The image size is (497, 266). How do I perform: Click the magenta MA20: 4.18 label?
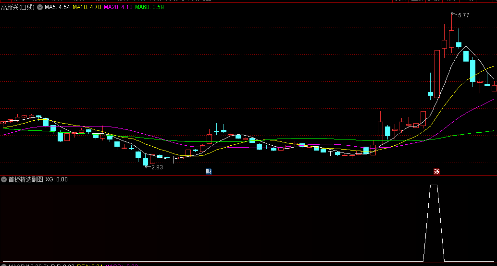(x=118, y=7)
